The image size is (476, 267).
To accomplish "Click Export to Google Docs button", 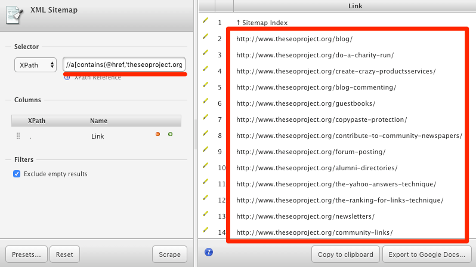I will (427, 254).
